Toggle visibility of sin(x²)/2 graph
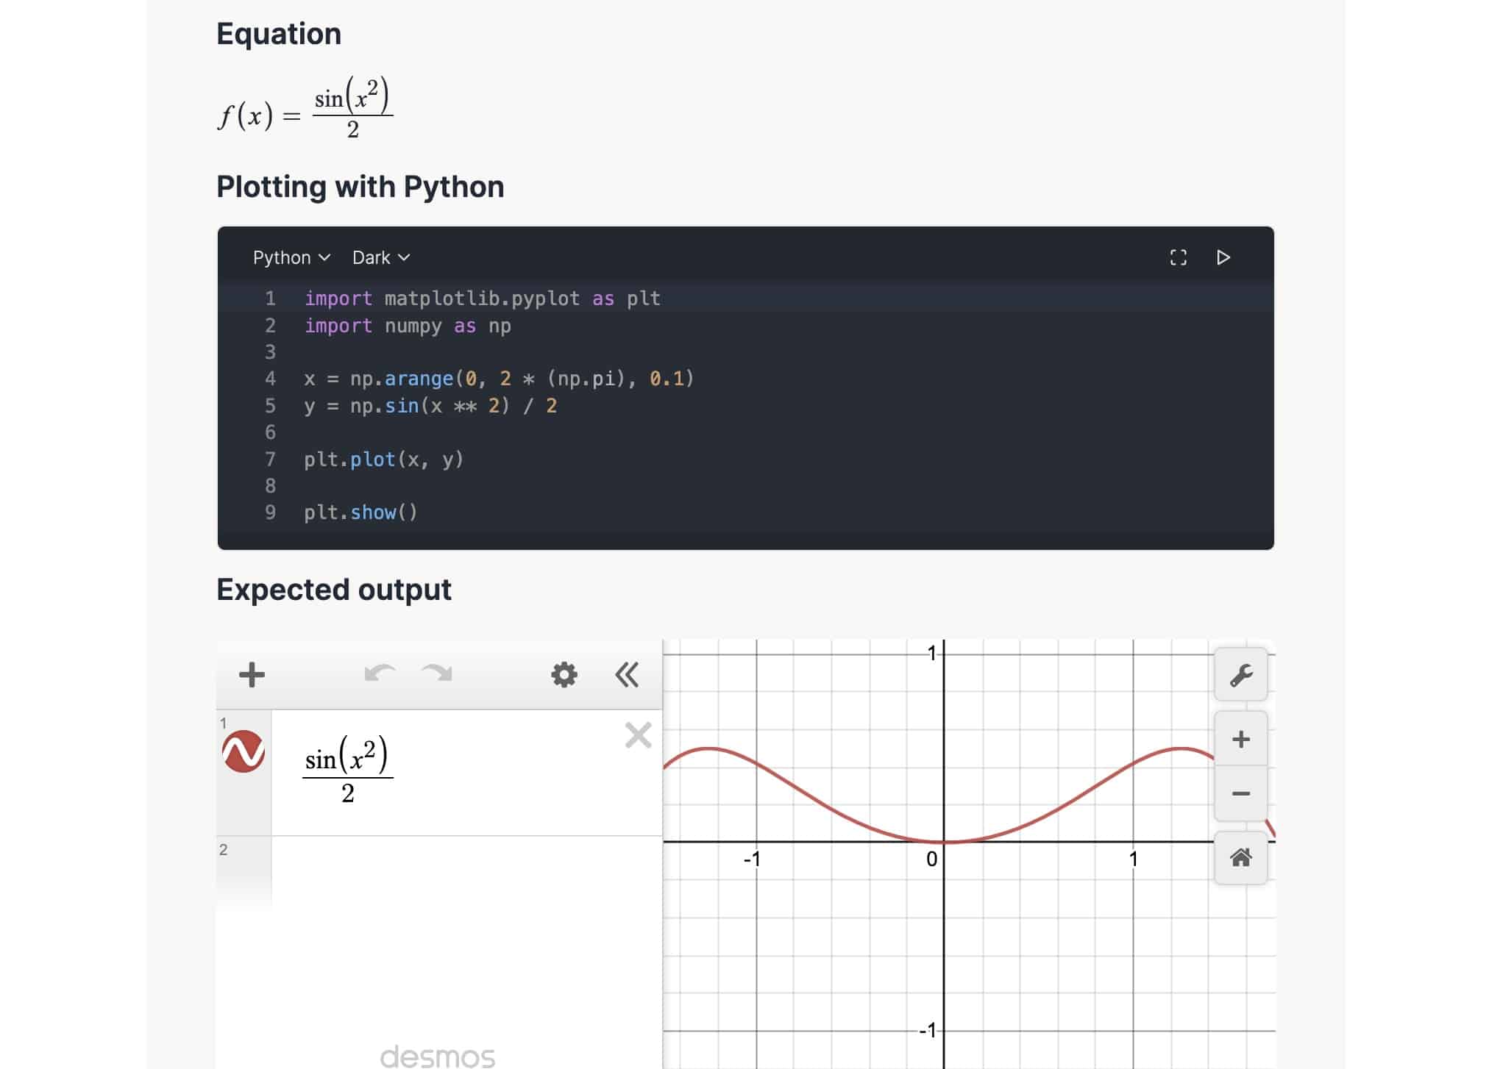This screenshot has width=1489, height=1069. (244, 751)
